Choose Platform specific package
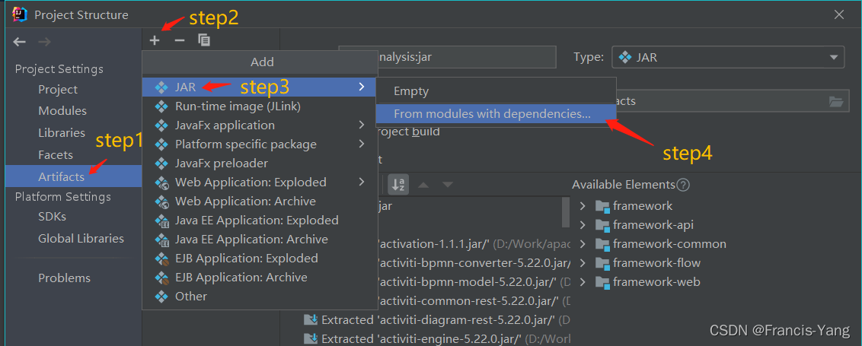Screen dimensions: 862x346 (x=260, y=144)
